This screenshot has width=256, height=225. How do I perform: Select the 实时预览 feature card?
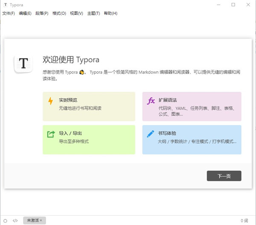click(89, 106)
